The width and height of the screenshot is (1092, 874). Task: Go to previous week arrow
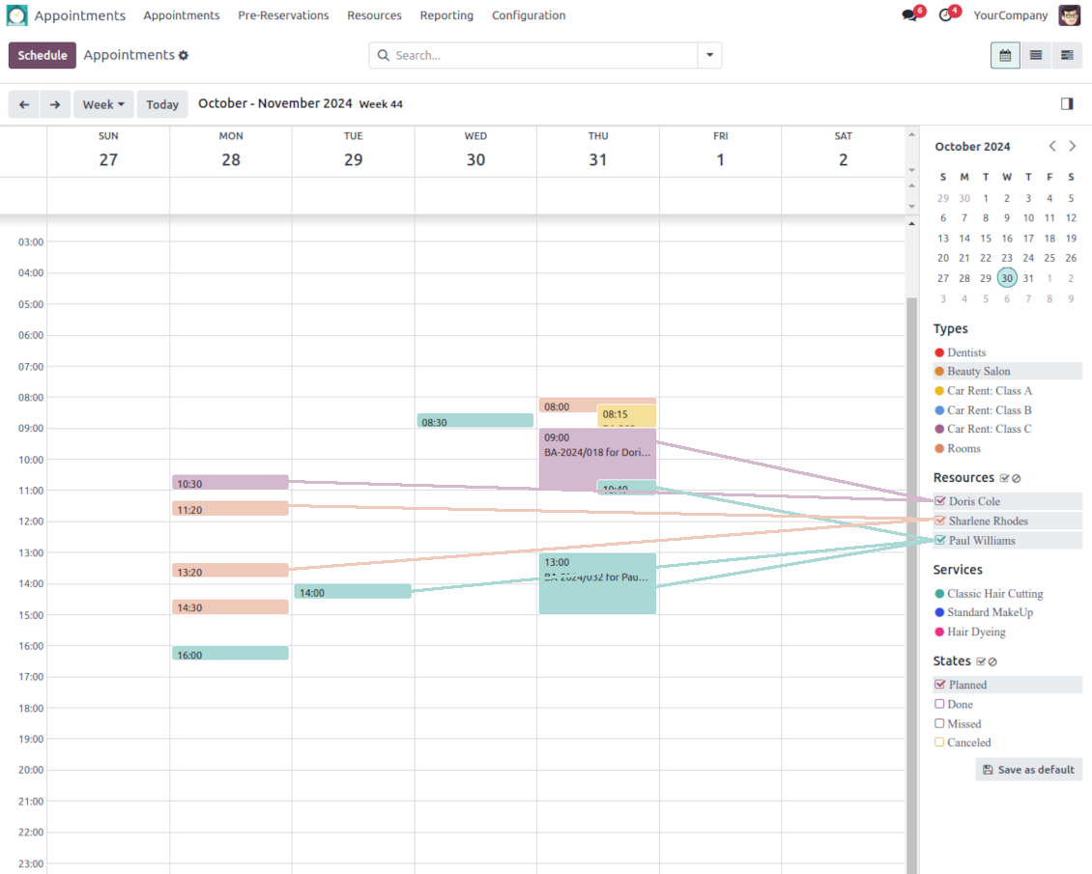(24, 104)
